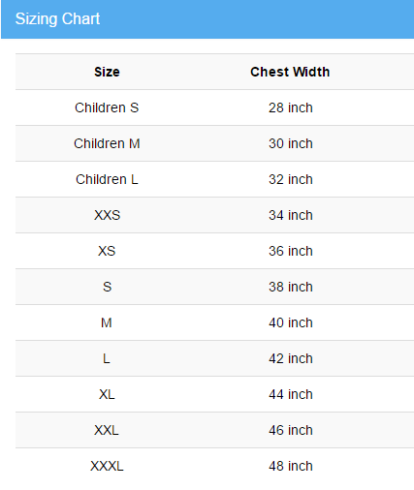Select the Size column header
Image resolution: width=414 pixels, height=490 pixels.
pos(107,72)
